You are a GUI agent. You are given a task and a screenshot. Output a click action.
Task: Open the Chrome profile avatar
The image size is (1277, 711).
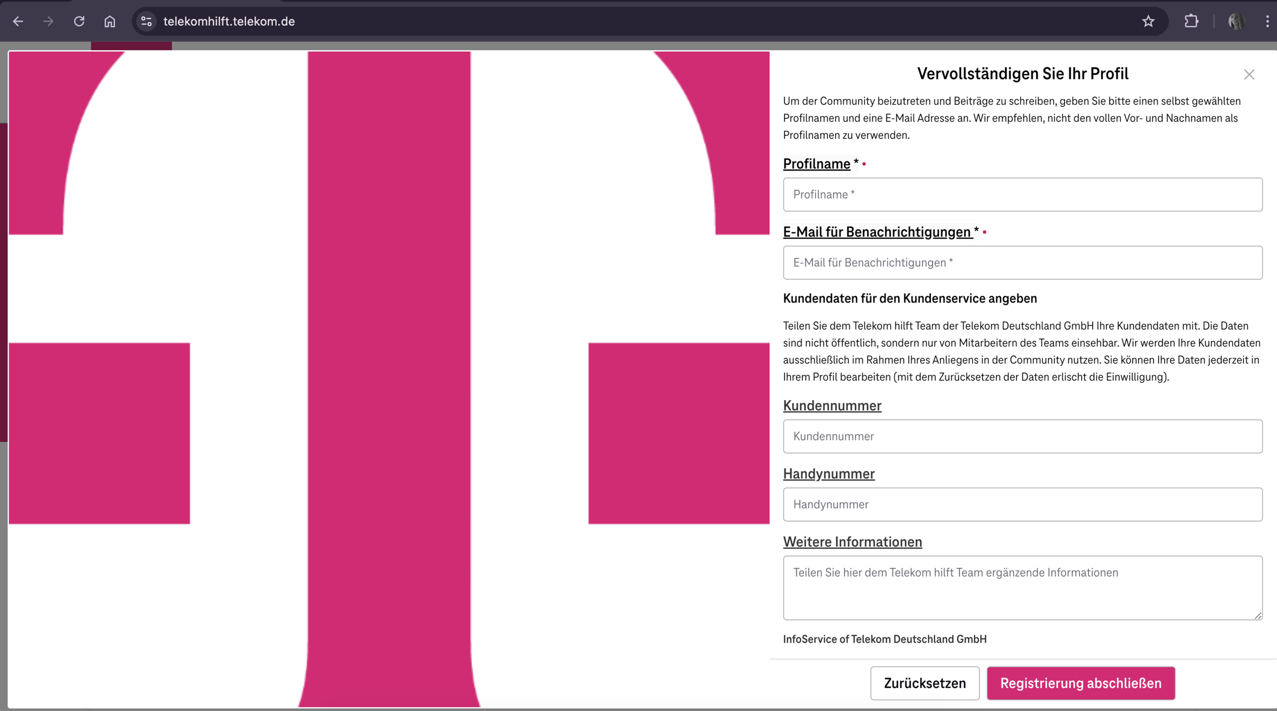point(1238,21)
